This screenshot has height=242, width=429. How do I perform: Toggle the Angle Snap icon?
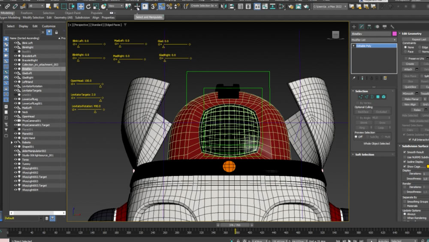click(161, 6)
